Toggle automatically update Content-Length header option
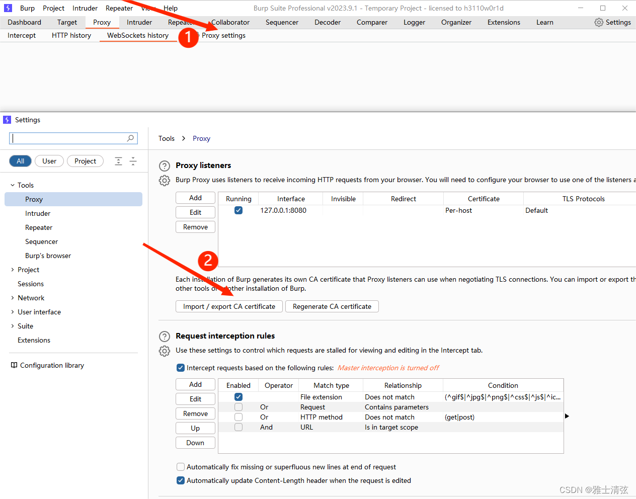Viewport: 636px width, 499px height. [181, 480]
